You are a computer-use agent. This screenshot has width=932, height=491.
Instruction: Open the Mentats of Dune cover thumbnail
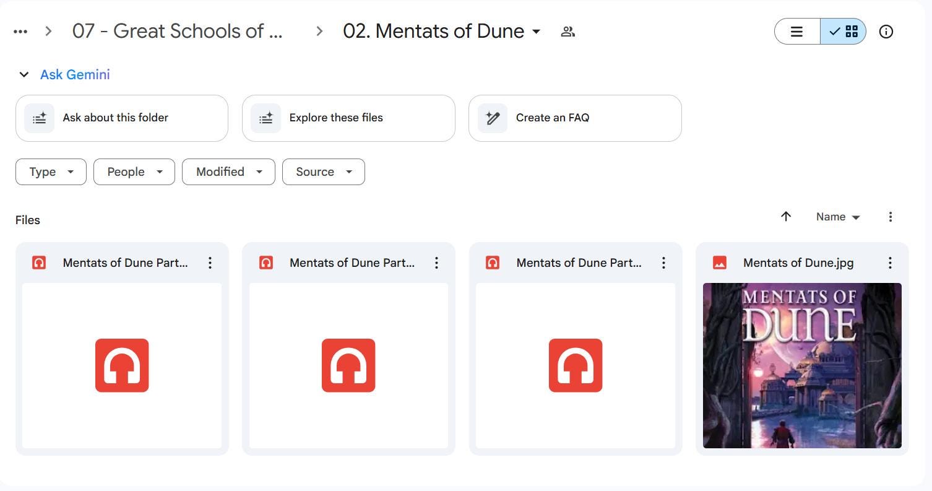pyautogui.click(x=802, y=365)
